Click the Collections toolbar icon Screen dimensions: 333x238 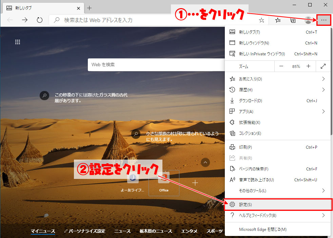point(293,20)
